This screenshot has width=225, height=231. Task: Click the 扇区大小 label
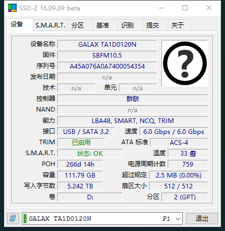coord(134,186)
